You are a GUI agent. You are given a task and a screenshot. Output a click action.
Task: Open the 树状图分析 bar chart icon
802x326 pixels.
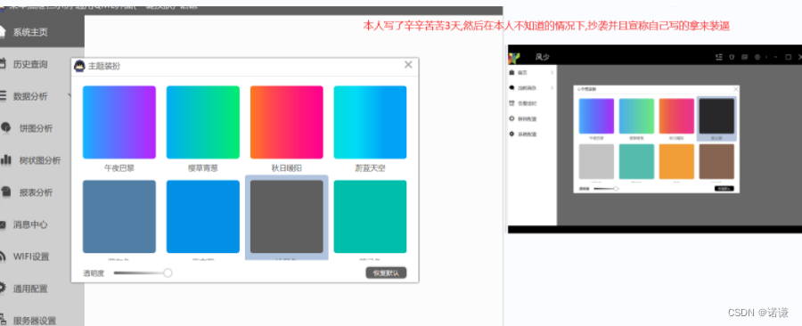[x=6, y=160]
